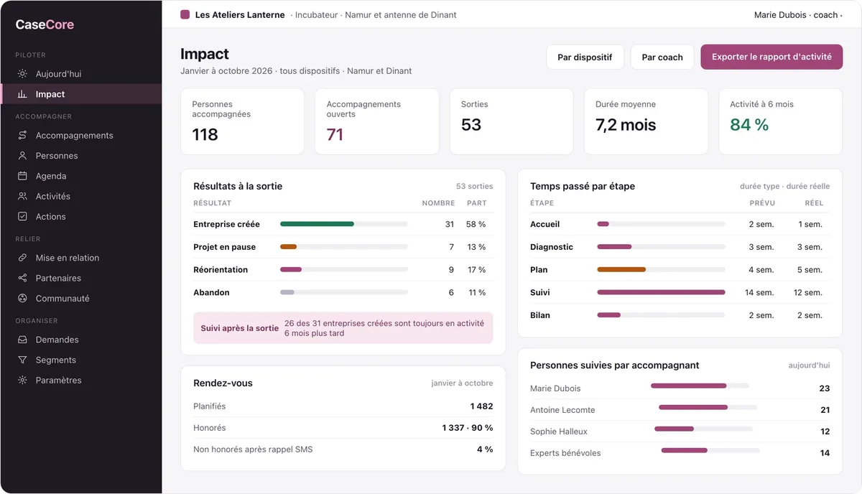Click the Projet en pause row label

[x=224, y=247]
